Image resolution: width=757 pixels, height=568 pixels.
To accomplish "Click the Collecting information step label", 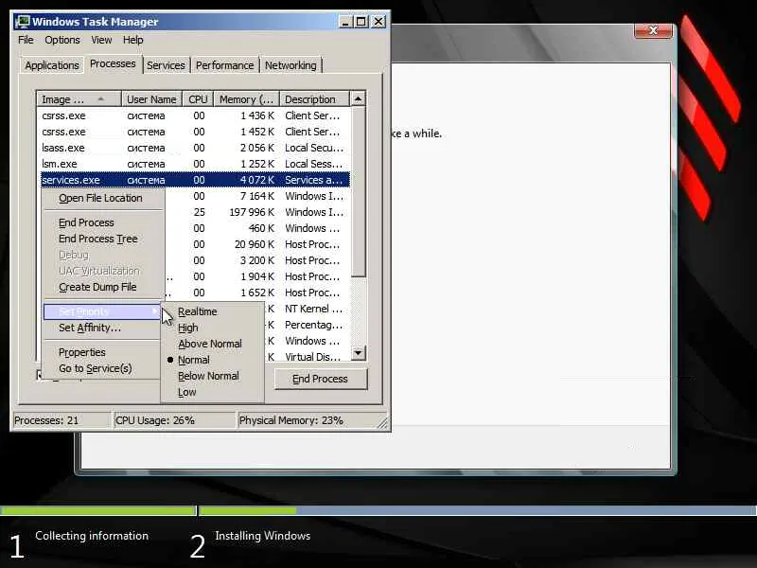I will tap(92, 536).
